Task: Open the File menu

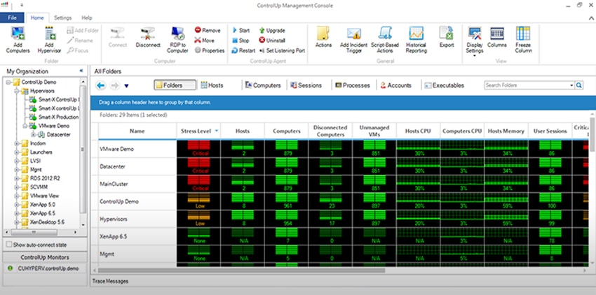Action: (12, 17)
